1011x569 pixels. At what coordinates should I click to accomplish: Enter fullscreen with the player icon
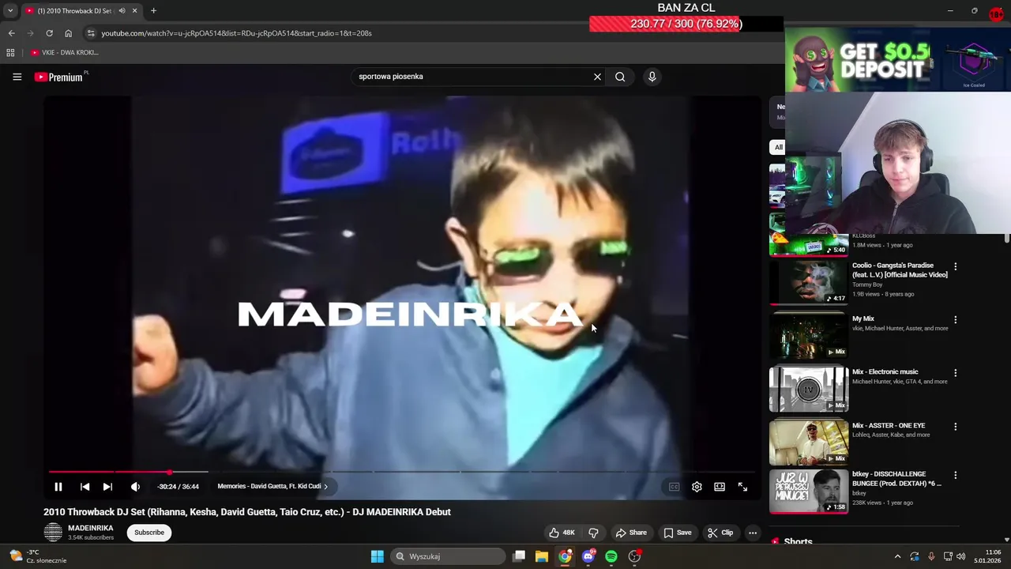pyautogui.click(x=742, y=487)
